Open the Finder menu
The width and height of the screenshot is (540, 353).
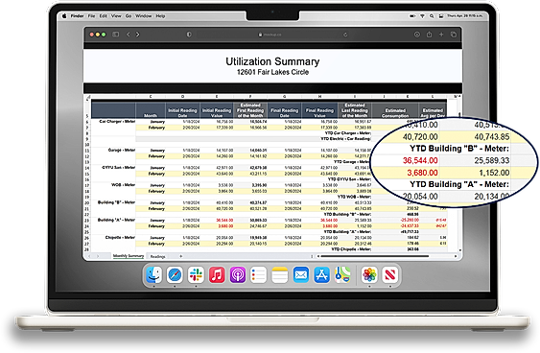[x=77, y=16]
